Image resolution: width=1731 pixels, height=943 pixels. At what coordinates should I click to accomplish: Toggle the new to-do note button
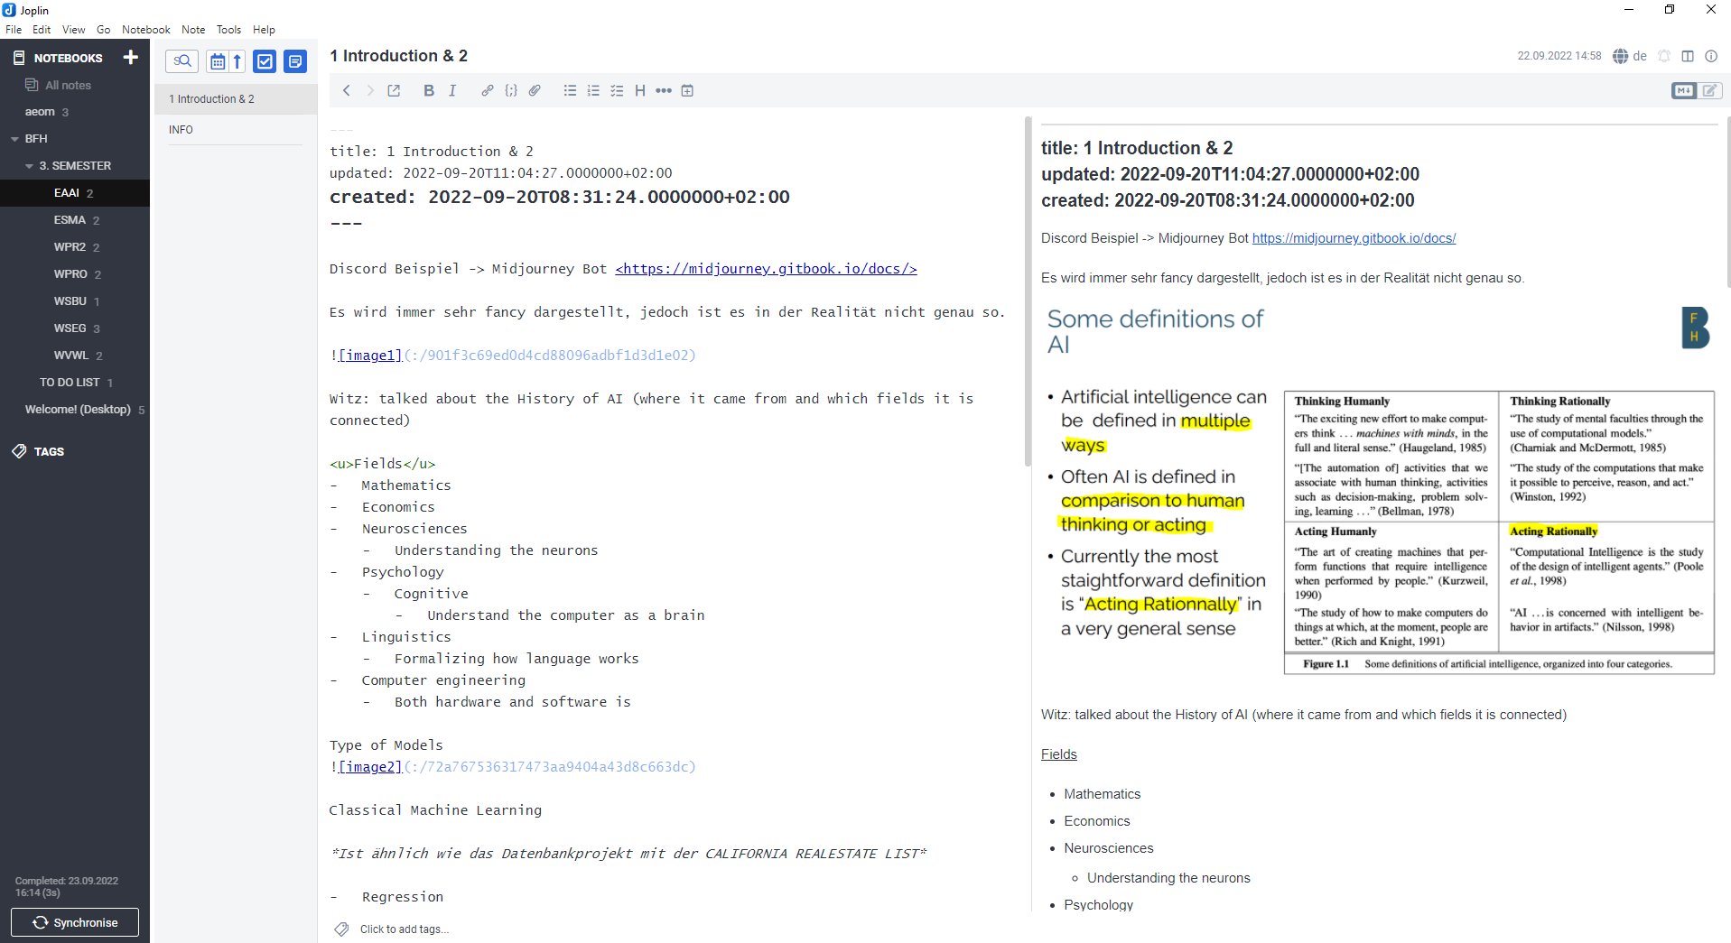[265, 61]
